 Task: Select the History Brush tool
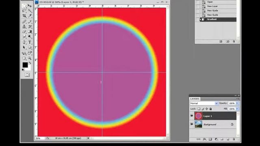click(x=30, y=26)
